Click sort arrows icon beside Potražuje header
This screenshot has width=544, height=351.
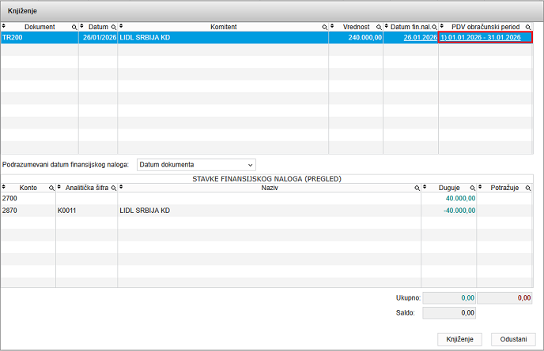[x=481, y=189]
